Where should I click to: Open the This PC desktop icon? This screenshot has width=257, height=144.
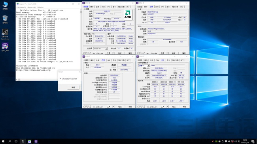[5, 6]
